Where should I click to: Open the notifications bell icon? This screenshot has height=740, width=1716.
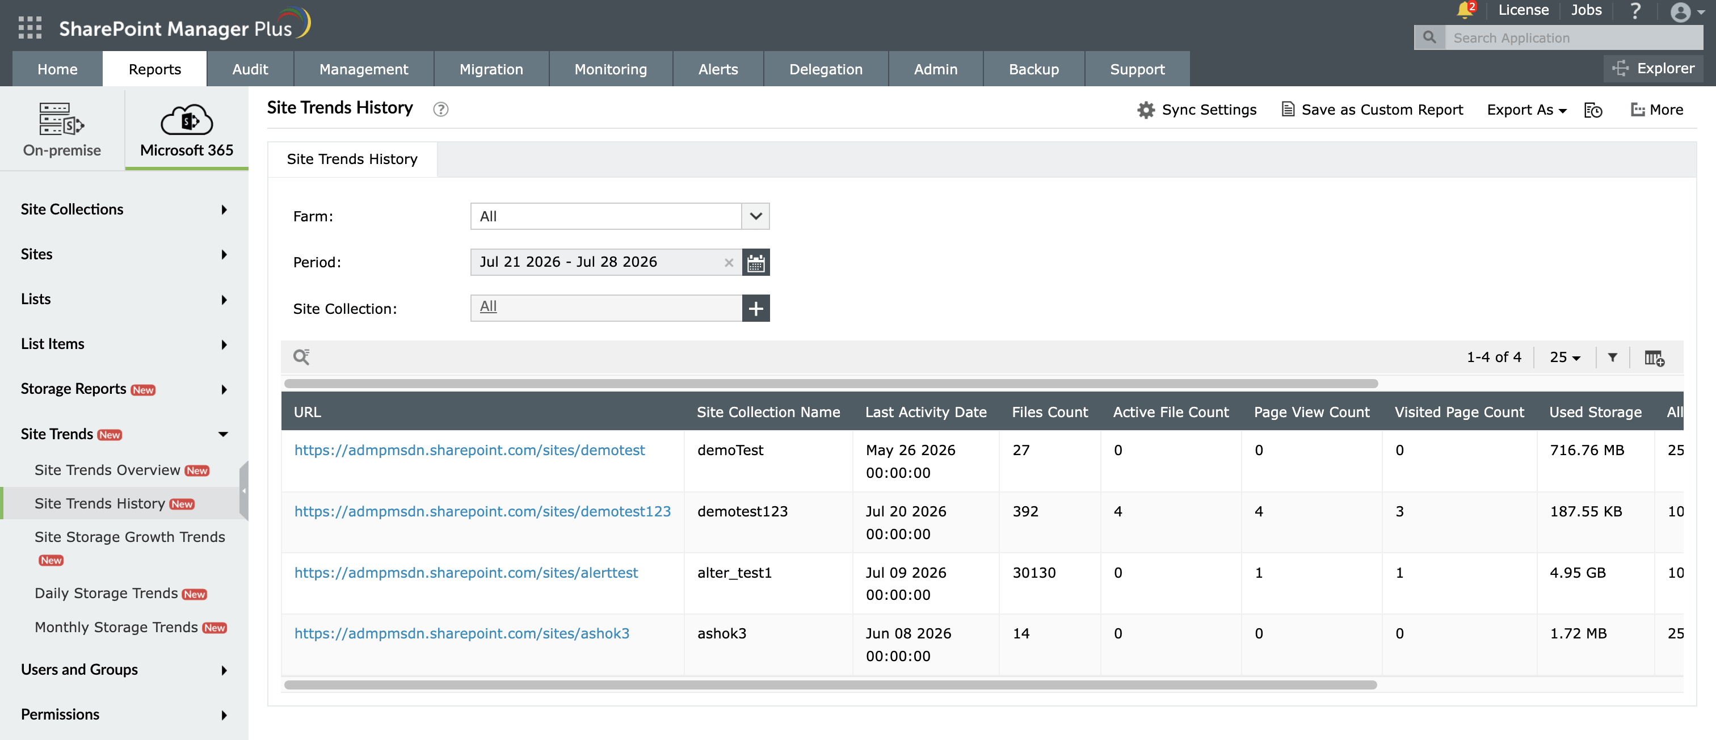tap(1464, 10)
